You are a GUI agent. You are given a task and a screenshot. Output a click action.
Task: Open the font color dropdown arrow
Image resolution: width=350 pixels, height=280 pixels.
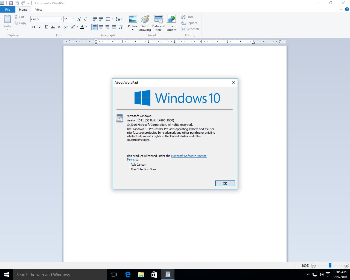coord(86,27)
